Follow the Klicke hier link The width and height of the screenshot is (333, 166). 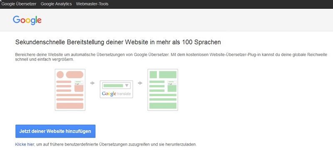coord(25,144)
